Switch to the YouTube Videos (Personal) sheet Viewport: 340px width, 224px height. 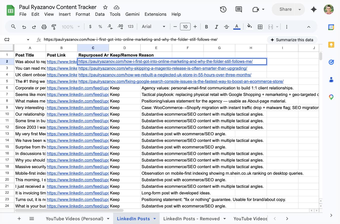point(75,218)
